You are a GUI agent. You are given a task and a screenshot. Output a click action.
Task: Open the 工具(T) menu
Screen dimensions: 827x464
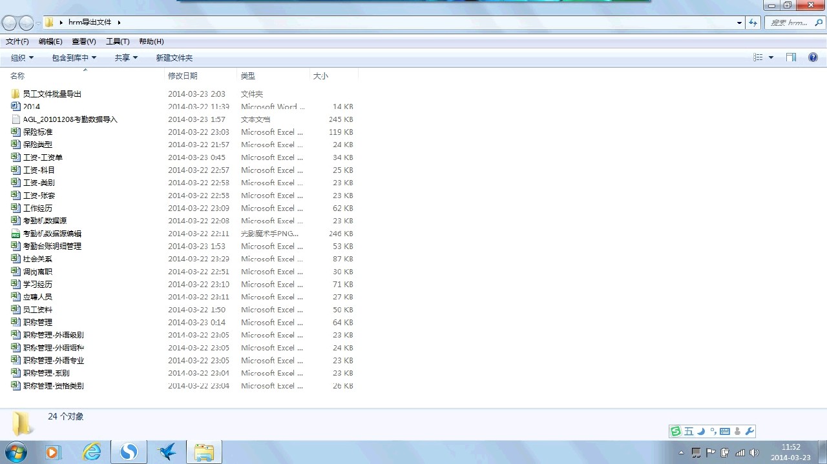(x=118, y=41)
